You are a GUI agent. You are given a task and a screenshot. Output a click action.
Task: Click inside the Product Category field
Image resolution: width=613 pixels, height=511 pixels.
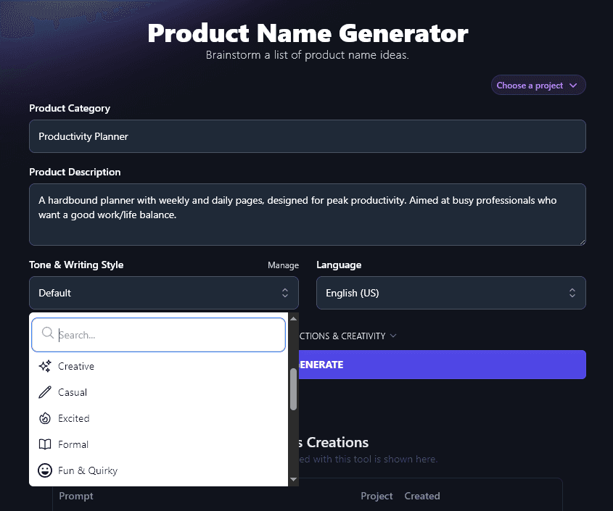point(307,136)
